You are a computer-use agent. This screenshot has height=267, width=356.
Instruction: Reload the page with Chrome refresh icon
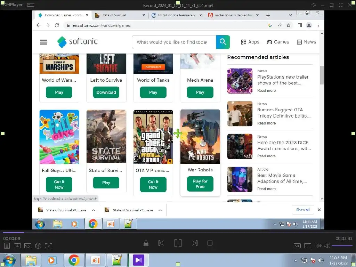click(x=57, y=25)
